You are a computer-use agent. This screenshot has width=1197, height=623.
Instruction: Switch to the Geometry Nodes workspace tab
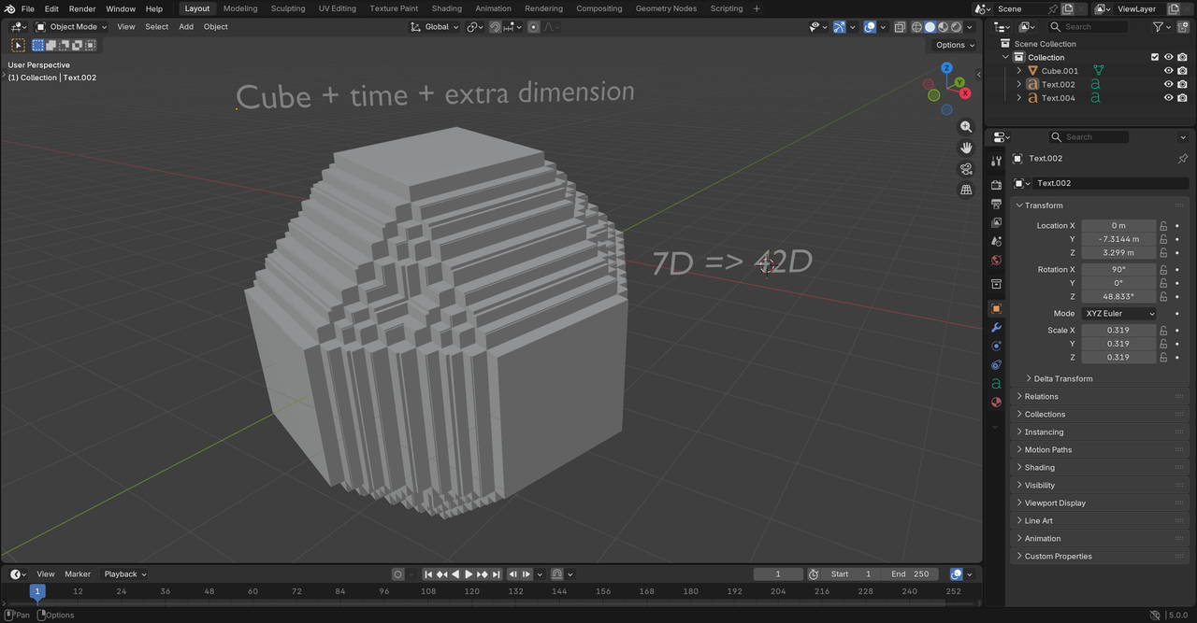pyautogui.click(x=666, y=8)
